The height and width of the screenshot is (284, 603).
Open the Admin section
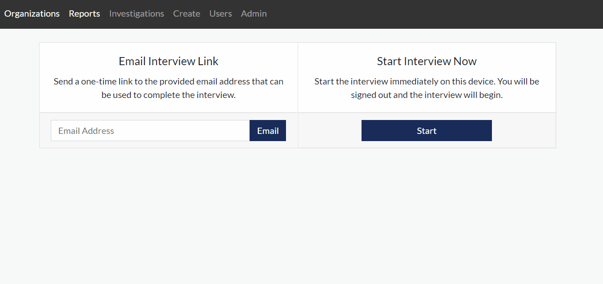pos(254,13)
